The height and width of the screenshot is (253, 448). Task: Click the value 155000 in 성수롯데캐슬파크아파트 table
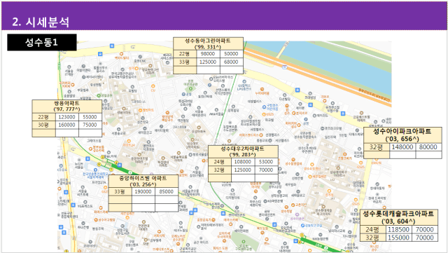(398, 238)
